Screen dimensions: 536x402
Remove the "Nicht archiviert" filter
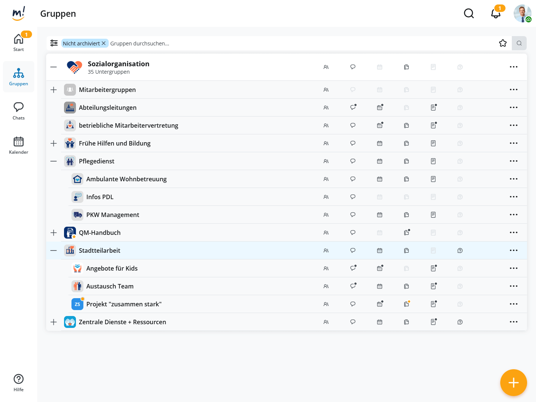(x=104, y=43)
